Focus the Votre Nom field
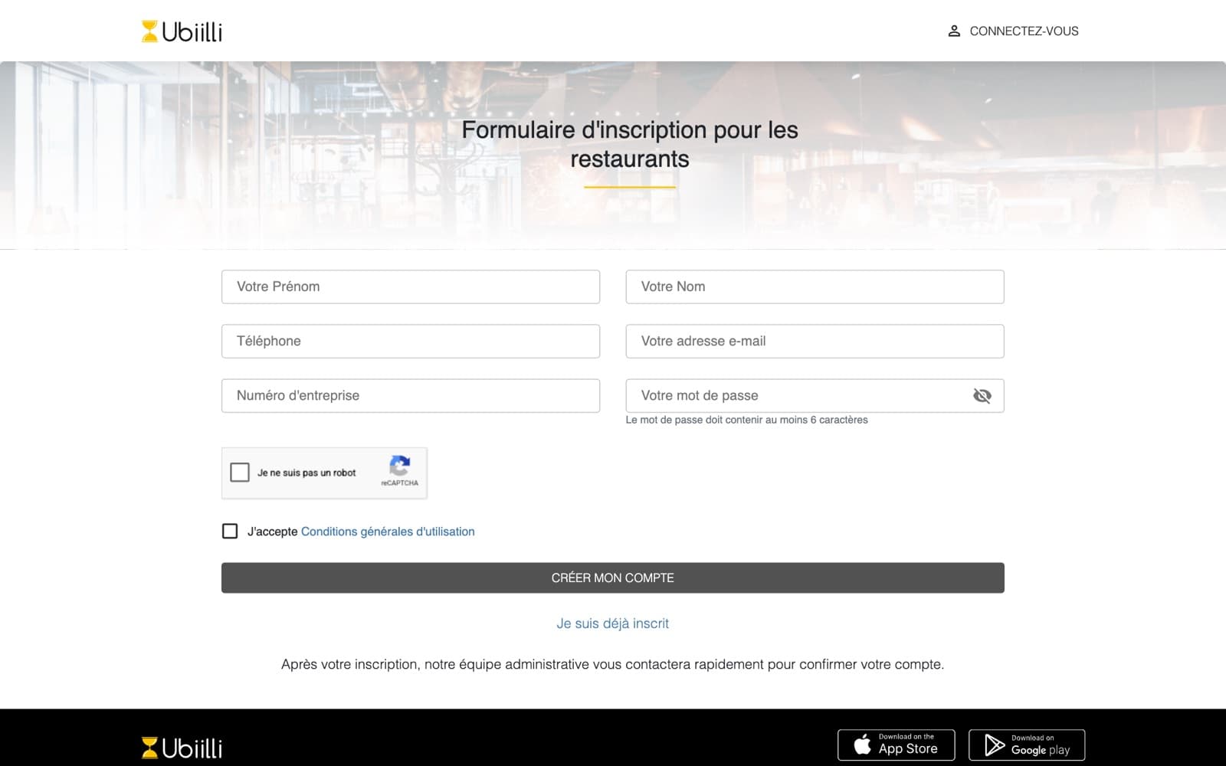The height and width of the screenshot is (766, 1226). tap(815, 286)
